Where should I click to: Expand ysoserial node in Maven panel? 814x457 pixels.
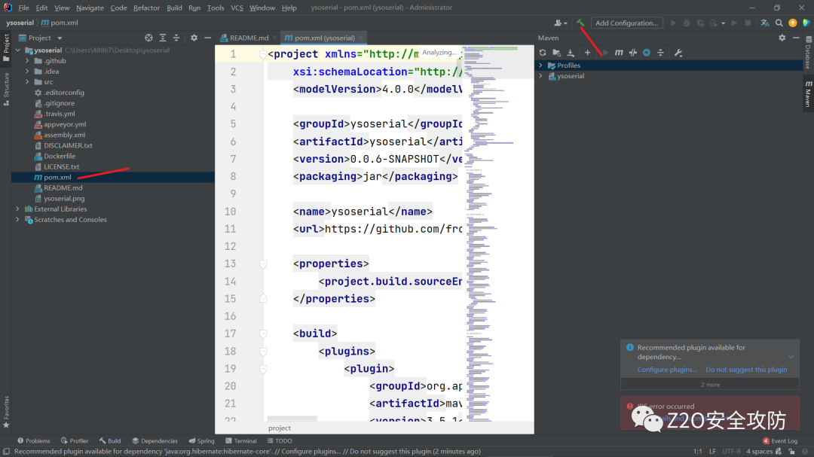(x=541, y=76)
